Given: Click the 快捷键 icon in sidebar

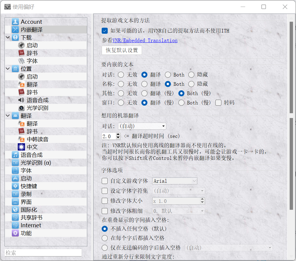Looking at the screenshot, I should [15, 186].
